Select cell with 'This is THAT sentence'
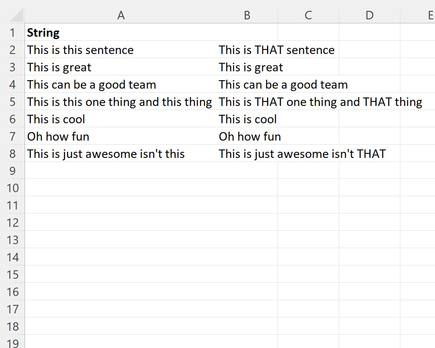 click(247, 50)
